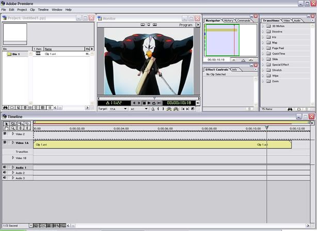Expand the 3D Motion transitions folder
Screen dimensions: 317x231
click(263, 26)
